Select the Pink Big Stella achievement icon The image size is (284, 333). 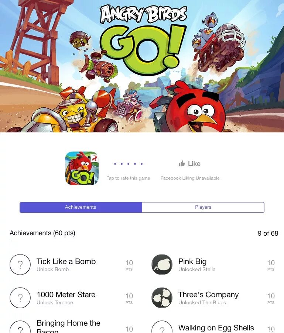(x=162, y=265)
